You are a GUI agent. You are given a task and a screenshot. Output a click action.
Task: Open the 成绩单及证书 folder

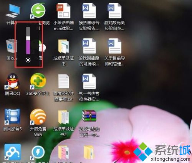tap(63, 46)
